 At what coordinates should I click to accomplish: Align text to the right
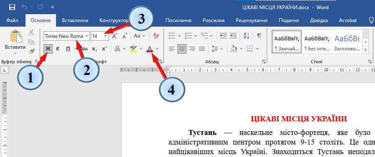pyautogui.click(x=191, y=49)
